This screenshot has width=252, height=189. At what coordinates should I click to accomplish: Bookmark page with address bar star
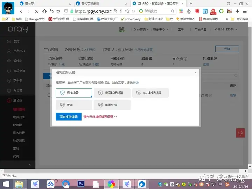pyautogui.click(x=127, y=11)
